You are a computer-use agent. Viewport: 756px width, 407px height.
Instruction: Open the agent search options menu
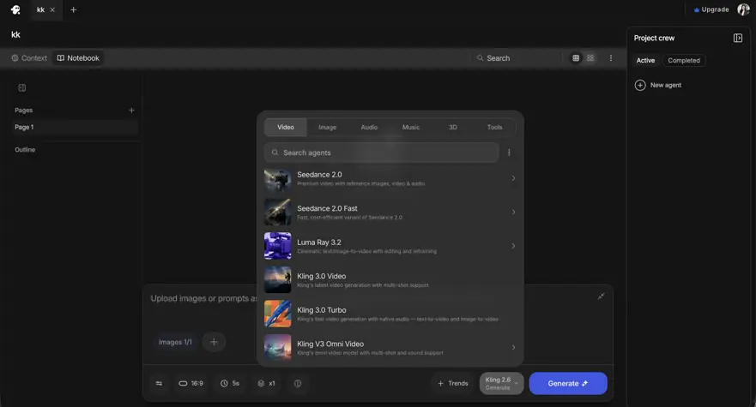[x=509, y=153]
